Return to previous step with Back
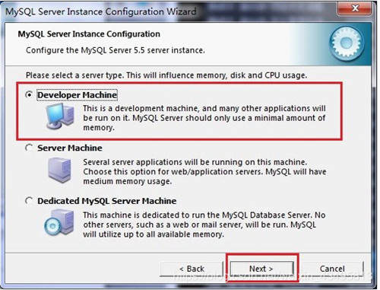Image resolution: width=380 pixels, height=290 pixels. (192, 269)
